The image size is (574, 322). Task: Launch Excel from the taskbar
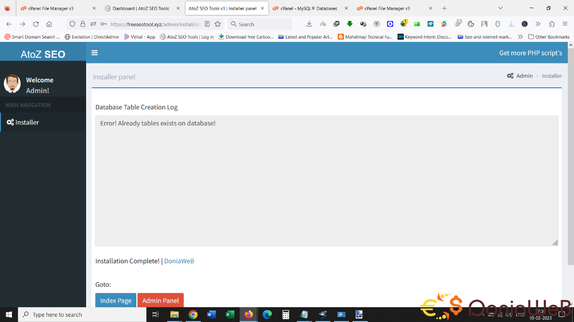tap(230, 314)
